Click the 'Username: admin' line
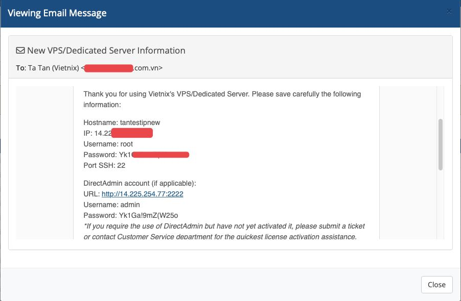461x301 pixels. tap(112, 205)
